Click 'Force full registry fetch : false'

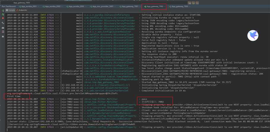pos(164,40)
